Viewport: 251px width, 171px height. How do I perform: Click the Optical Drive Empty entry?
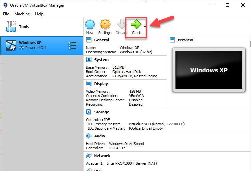coord(146,128)
